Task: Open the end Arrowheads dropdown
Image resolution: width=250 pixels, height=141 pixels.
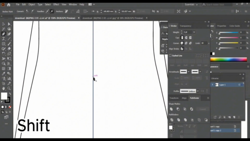Action: (200, 72)
